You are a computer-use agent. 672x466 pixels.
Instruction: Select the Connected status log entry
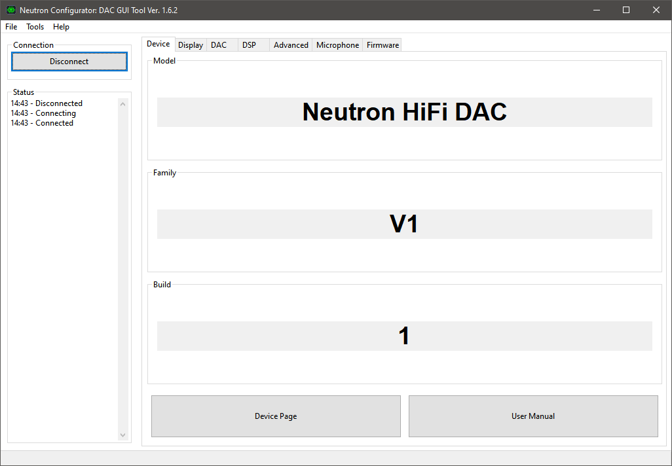pos(41,122)
